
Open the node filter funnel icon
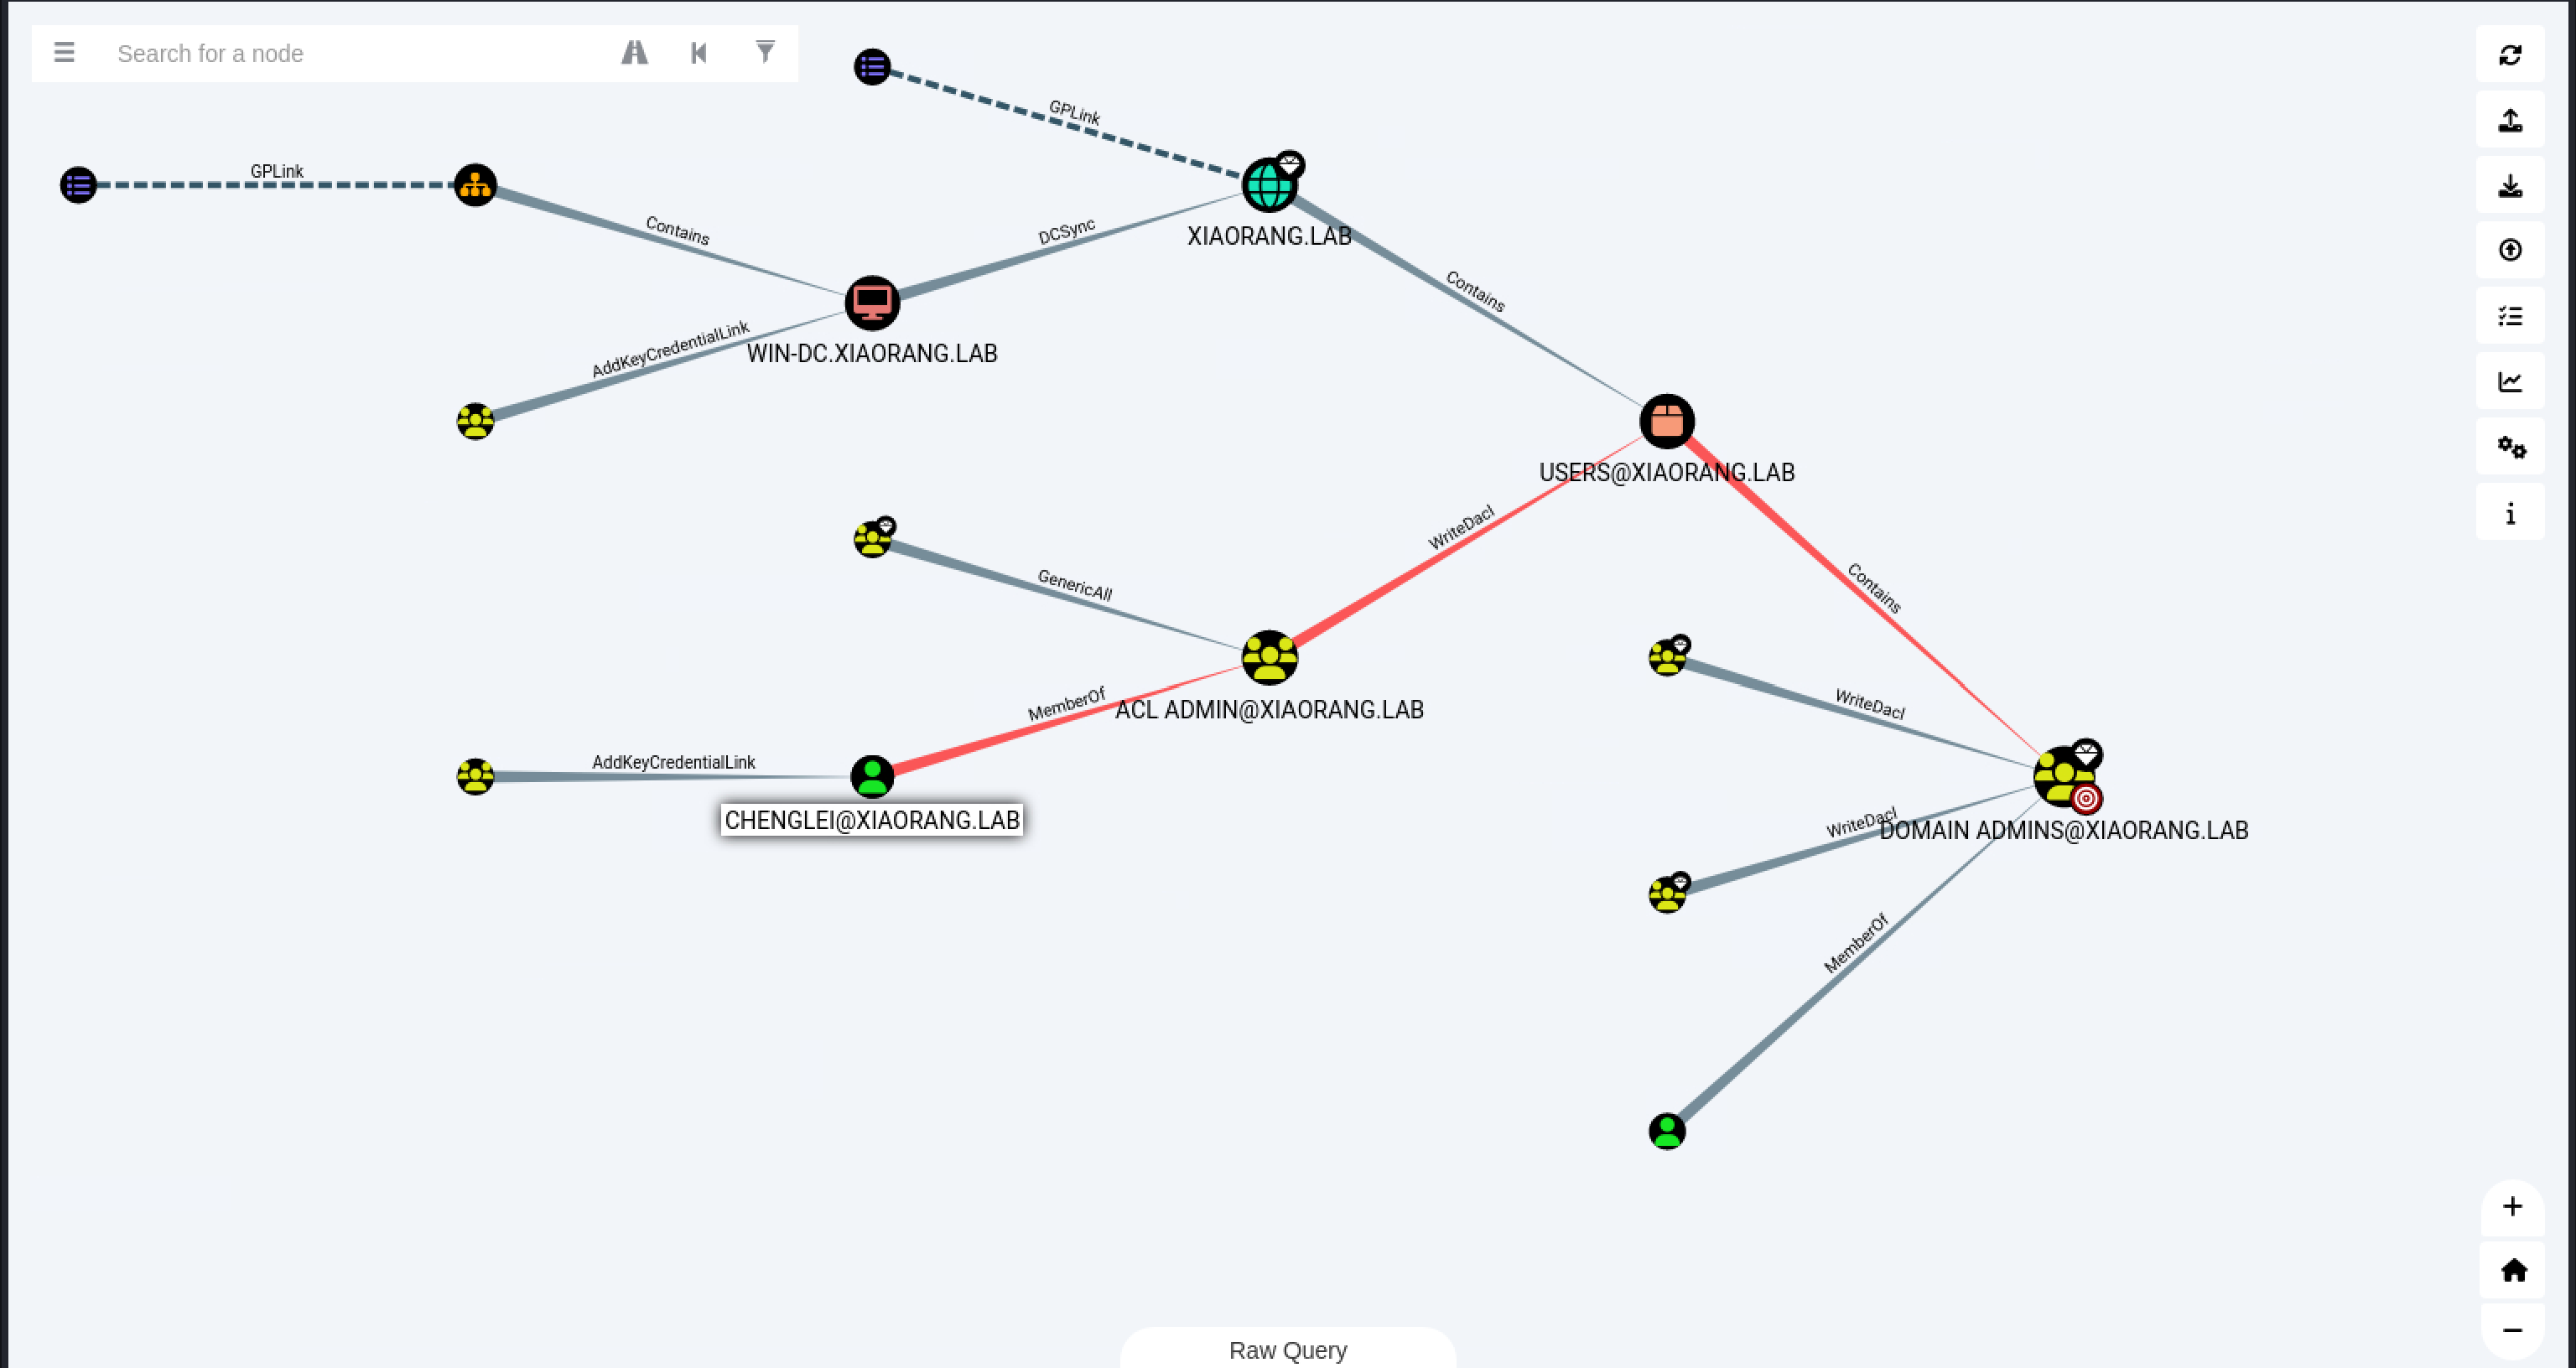pos(765,52)
